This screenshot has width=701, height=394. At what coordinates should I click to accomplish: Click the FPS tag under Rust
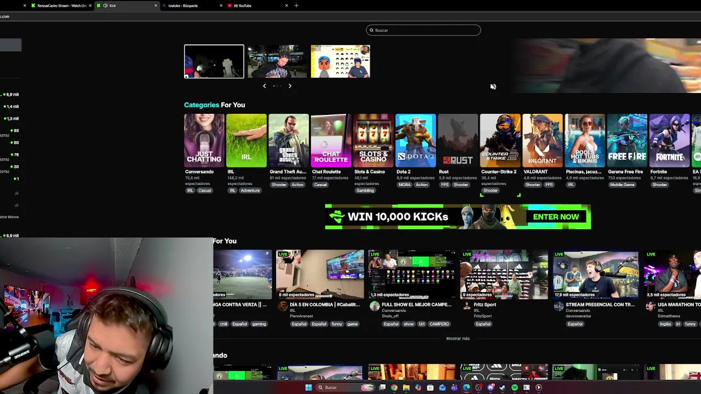point(445,184)
